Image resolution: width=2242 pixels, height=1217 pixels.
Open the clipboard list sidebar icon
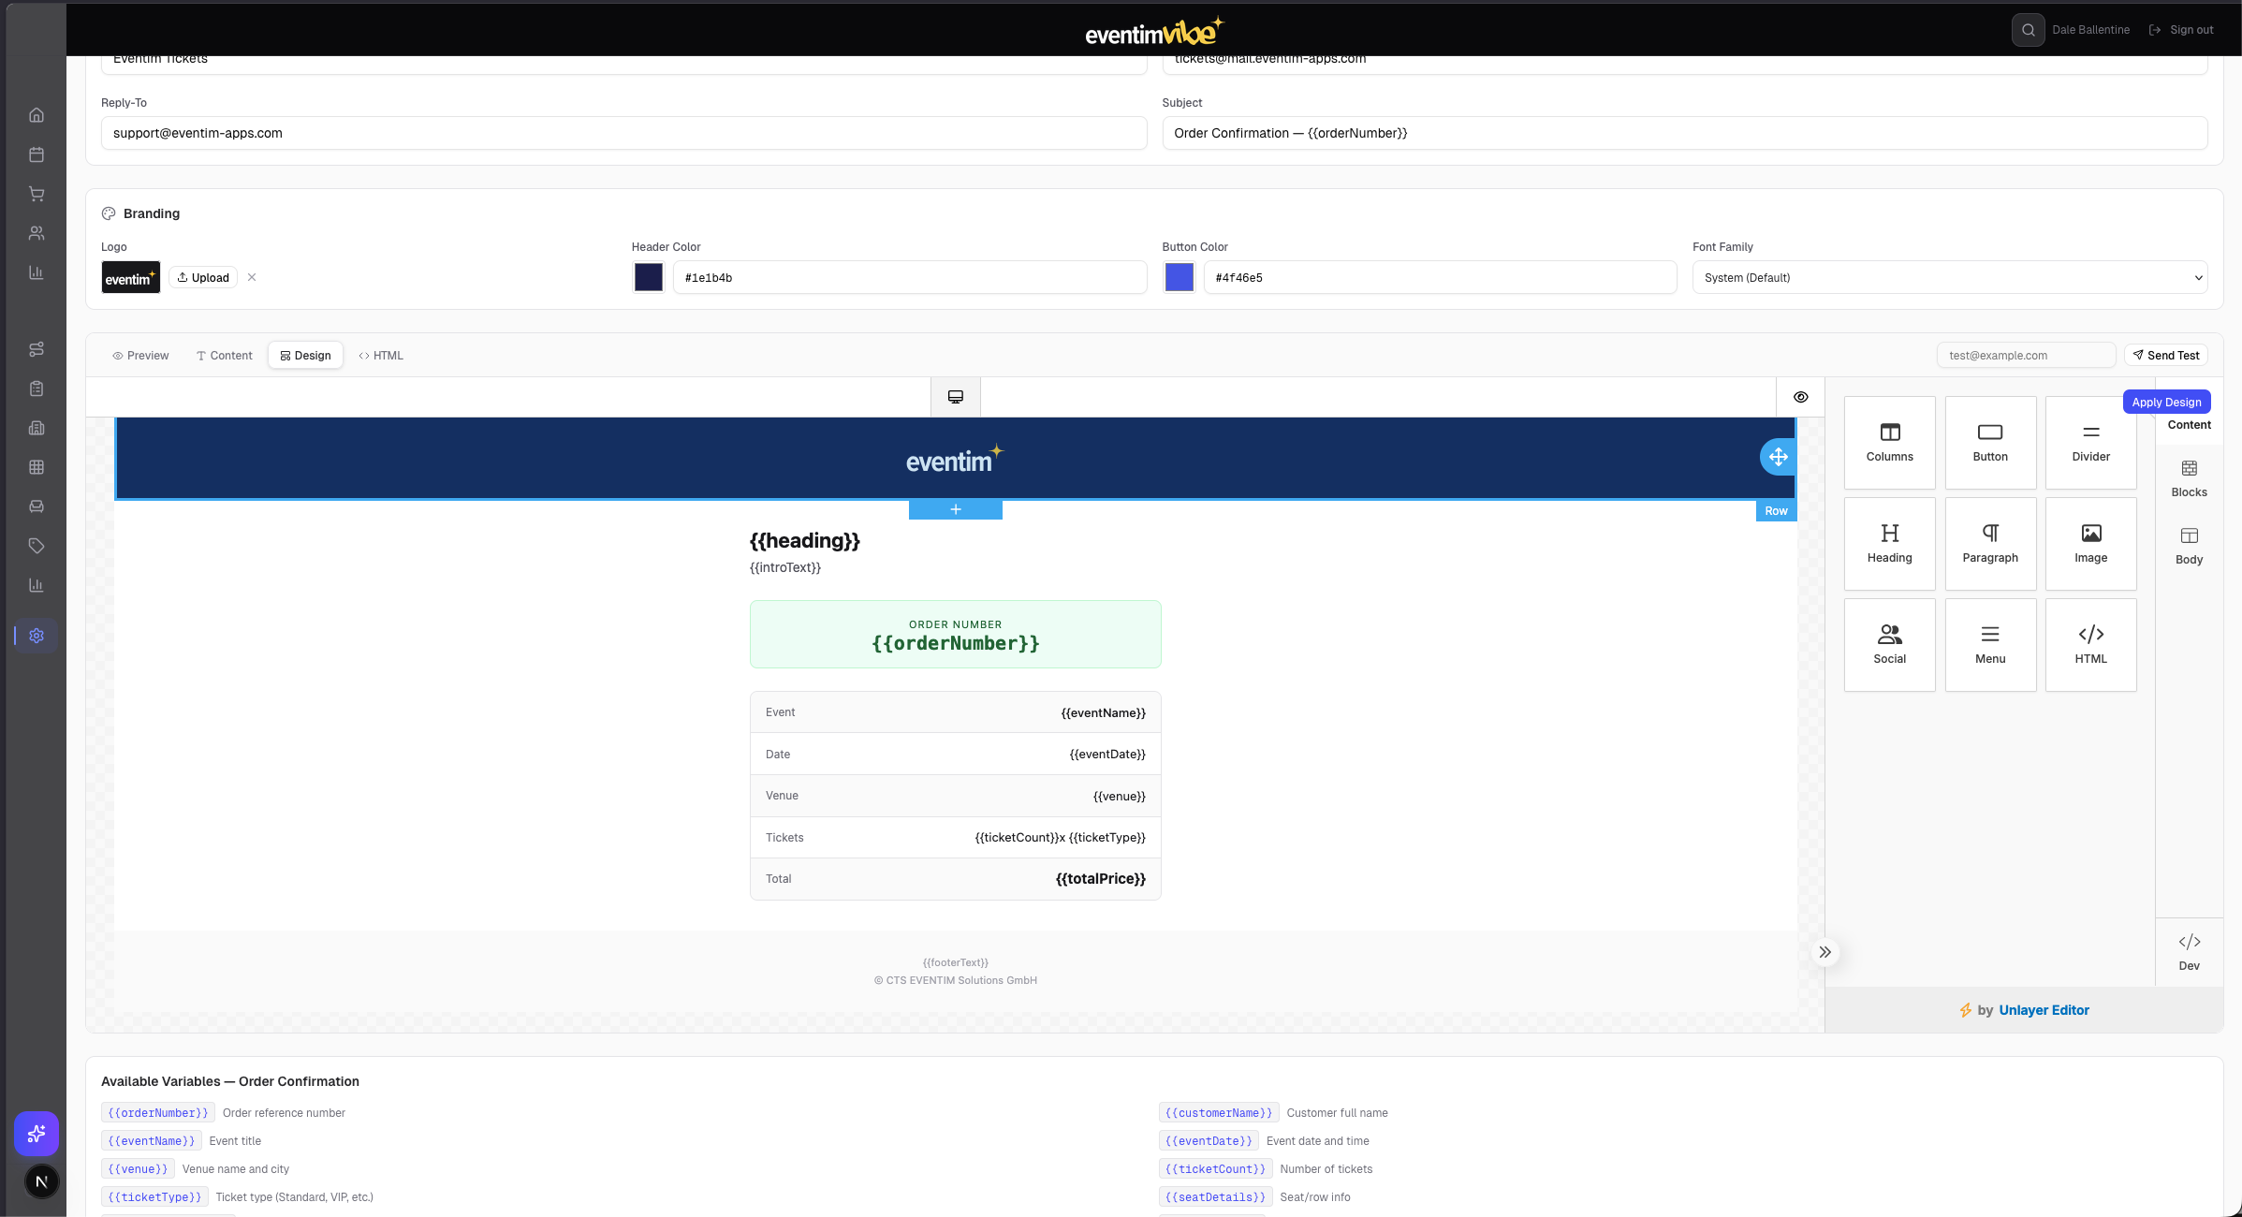point(37,389)
